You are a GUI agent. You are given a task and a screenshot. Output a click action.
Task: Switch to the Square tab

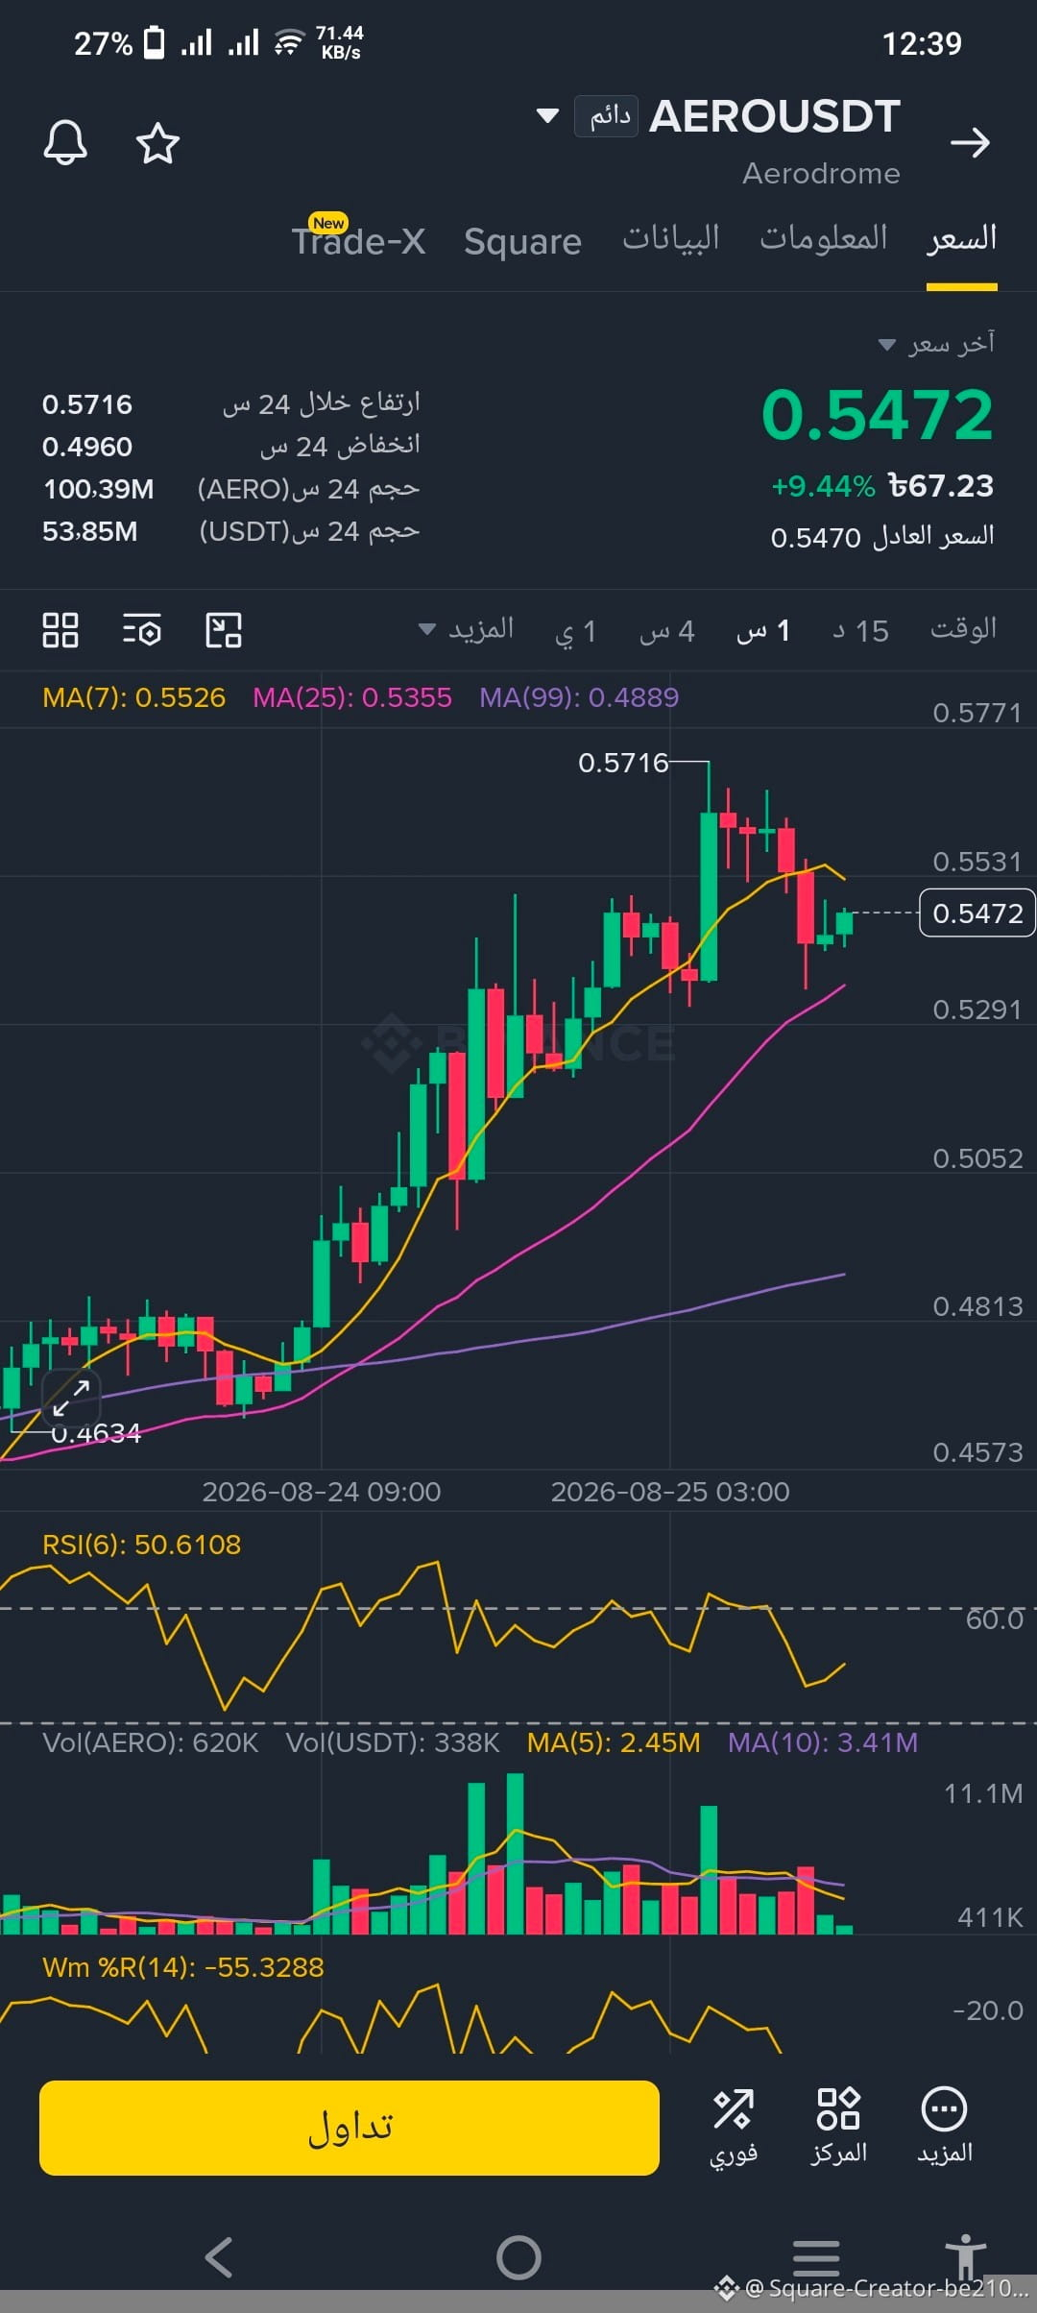pyautogui.click(x=522, y=241)
